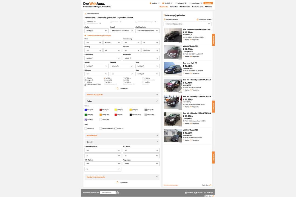Click the Merkliste star icon in header
Screen dimensions: 296x197
(x=150, y=2)
